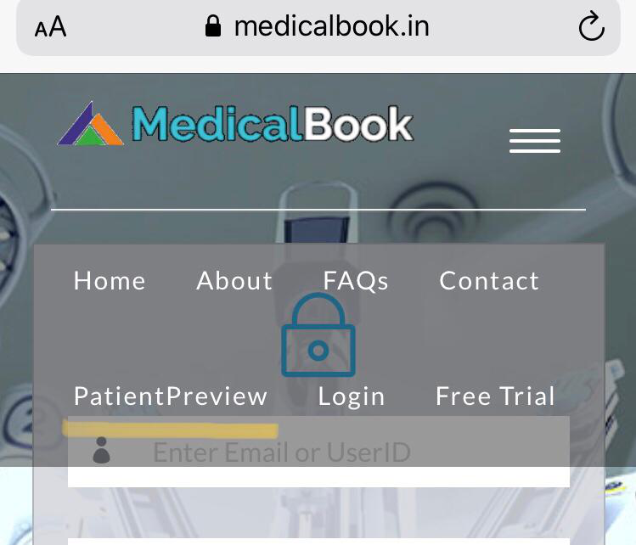This screenshot has width=636, height=545.
Task: Select the medicalbook.in URL text
Action: point(331,26)
